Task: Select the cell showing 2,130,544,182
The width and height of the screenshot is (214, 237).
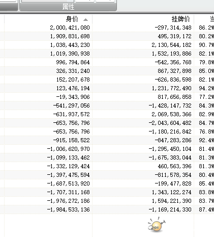Action: point(143,45)
